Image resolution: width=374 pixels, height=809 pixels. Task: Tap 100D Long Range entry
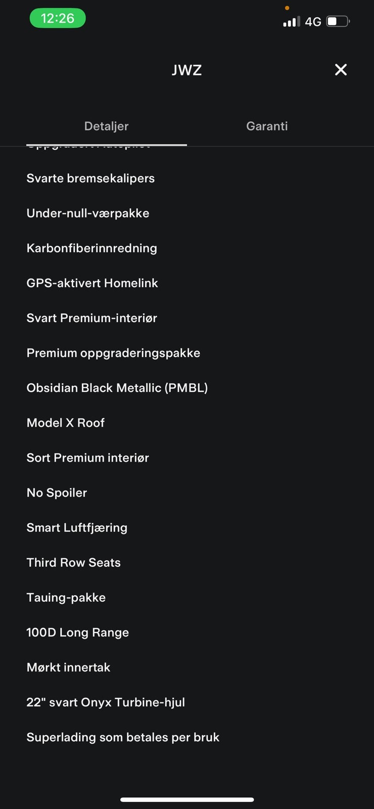click(x=77, y=632)
